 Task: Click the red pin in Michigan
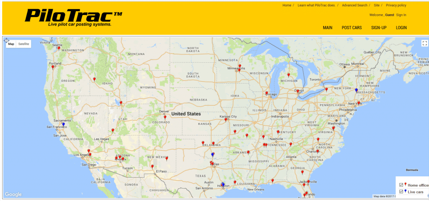pos(288,75)
